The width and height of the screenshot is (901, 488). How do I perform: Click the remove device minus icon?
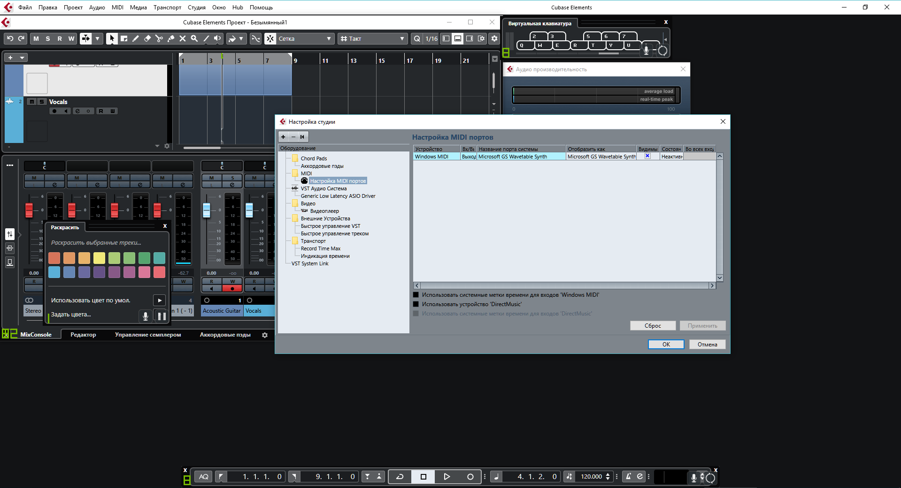point(293,137)
